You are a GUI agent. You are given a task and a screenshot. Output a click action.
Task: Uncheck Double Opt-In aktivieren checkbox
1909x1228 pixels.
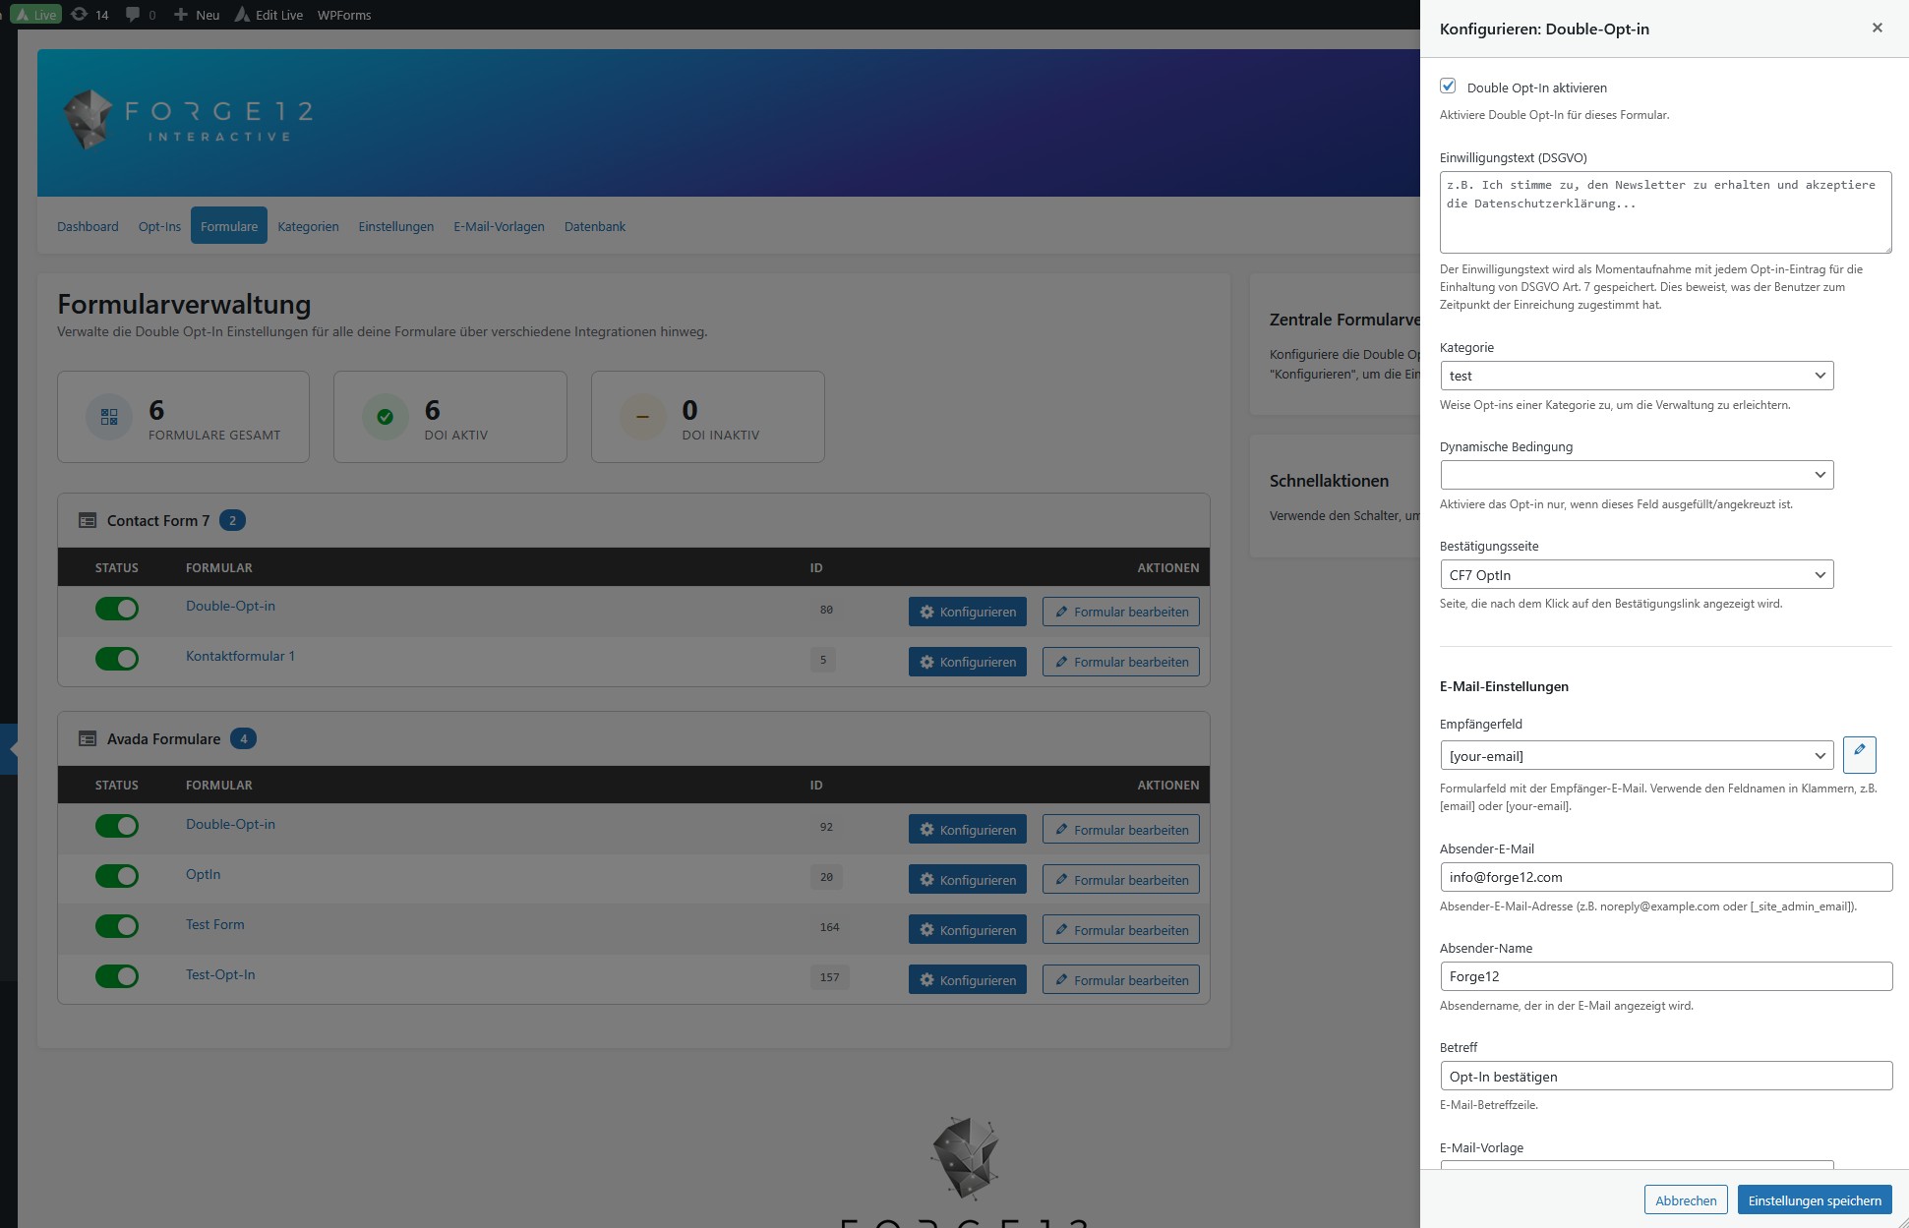pyautogui.click(x=1448, y=87)
